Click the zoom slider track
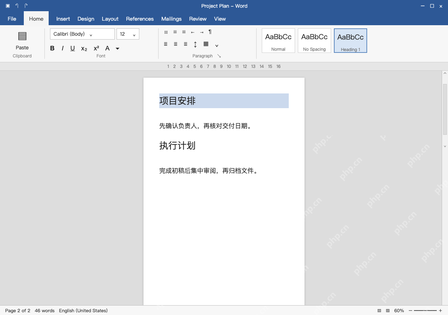The height and width of the screenshot is (315, 448). click(426, 311)
